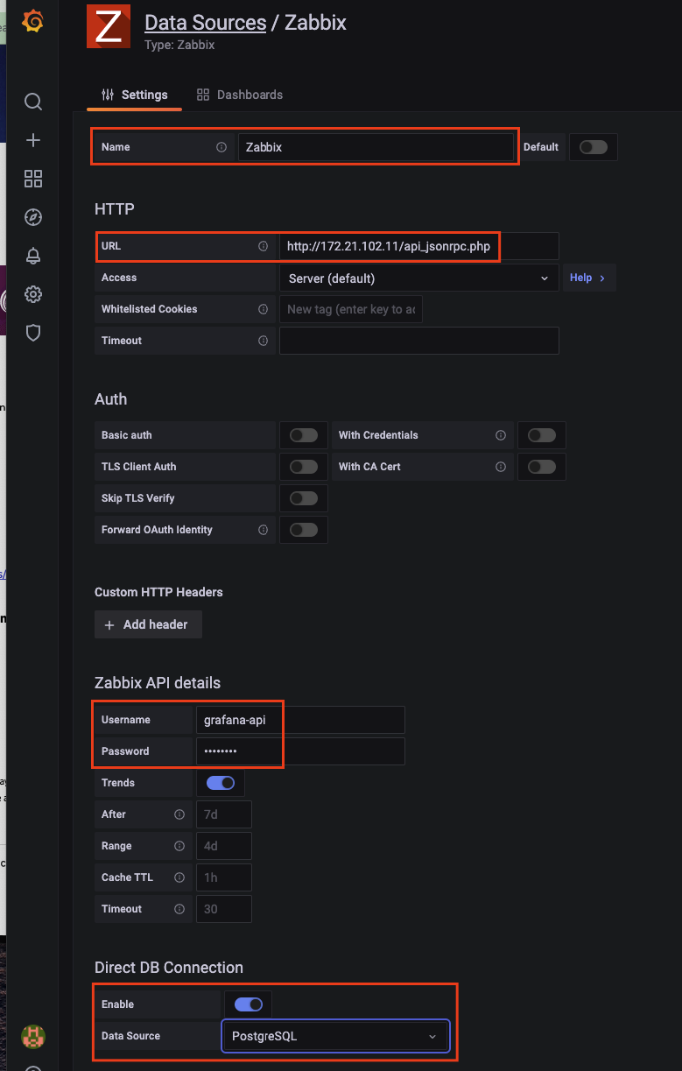Go to Data Sources breadcrumb link
This screenshot has width=682, height=1071.
(205, 23)
